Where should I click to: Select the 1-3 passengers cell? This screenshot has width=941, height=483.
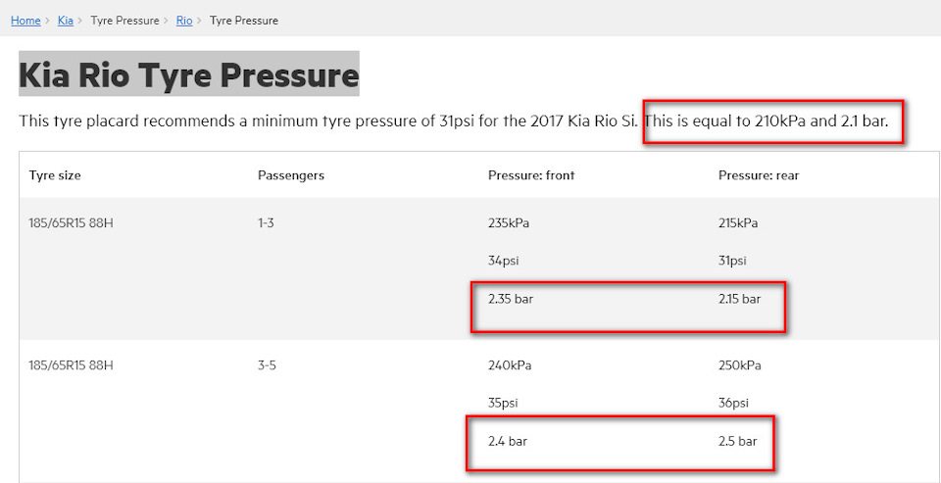pyautogui.click(x=267, y=222)
